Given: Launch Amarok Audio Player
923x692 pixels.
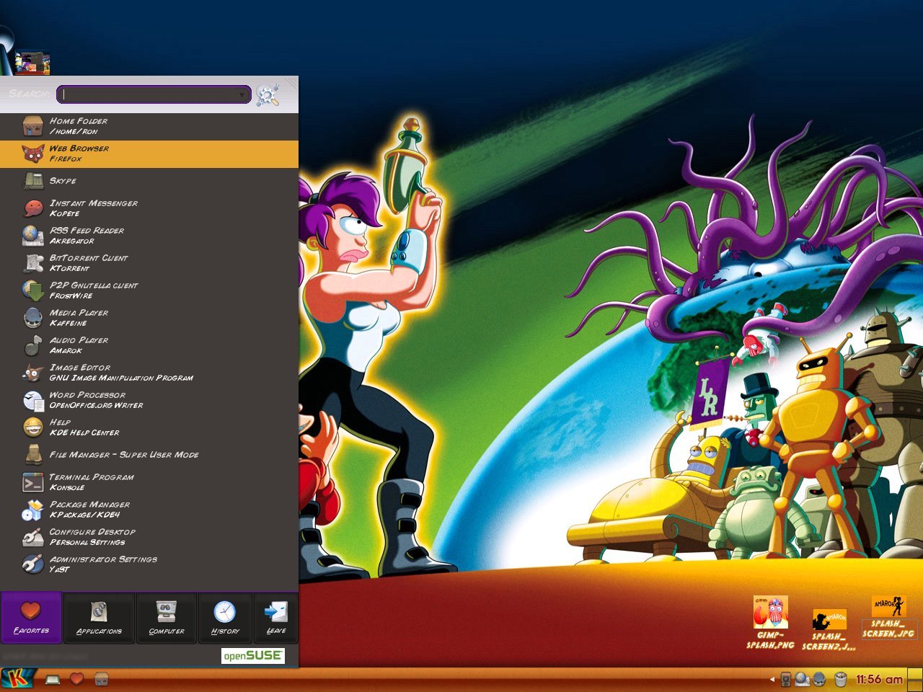Looking at the screenshot, I should coord(149,345).
